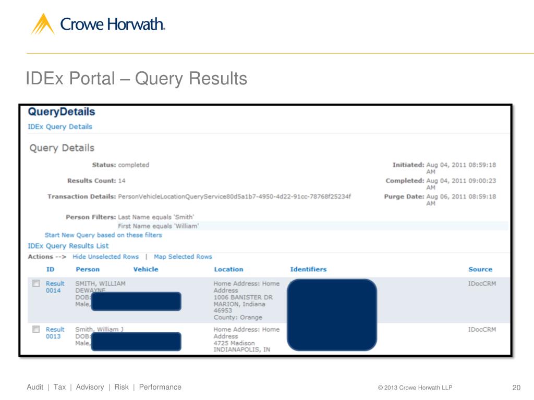Sort by the Identifiers column header
The height and width of the screenshot is (400, 534).
pos(308,269)
